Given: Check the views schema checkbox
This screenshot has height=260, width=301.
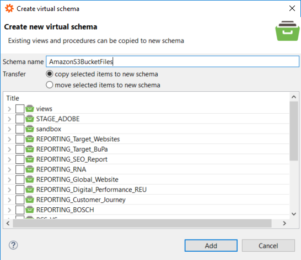Looking at the screenshot, I should point(20,109).
